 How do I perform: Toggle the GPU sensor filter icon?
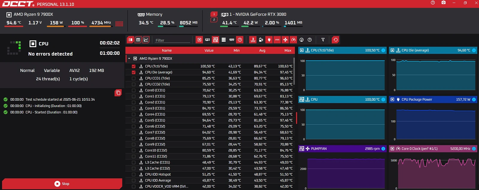click(207, 40)
